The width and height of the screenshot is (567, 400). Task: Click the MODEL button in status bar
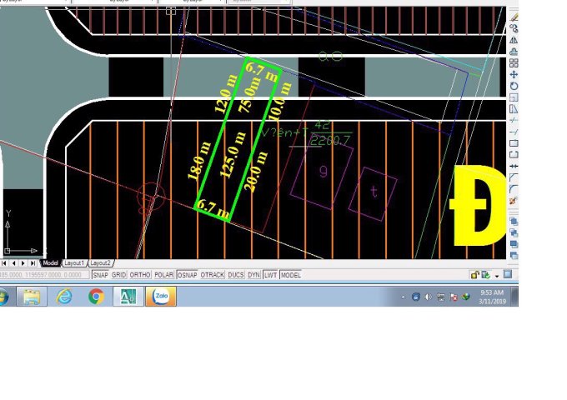click(291, 274)
